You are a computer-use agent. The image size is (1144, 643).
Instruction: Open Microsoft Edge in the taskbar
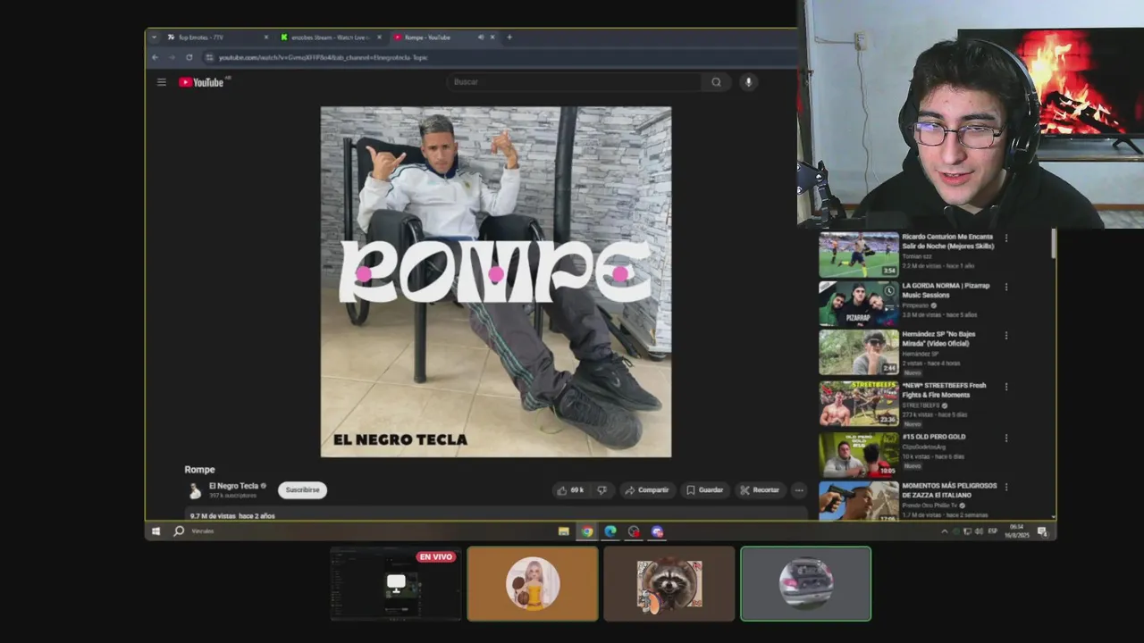pos(610,531)
